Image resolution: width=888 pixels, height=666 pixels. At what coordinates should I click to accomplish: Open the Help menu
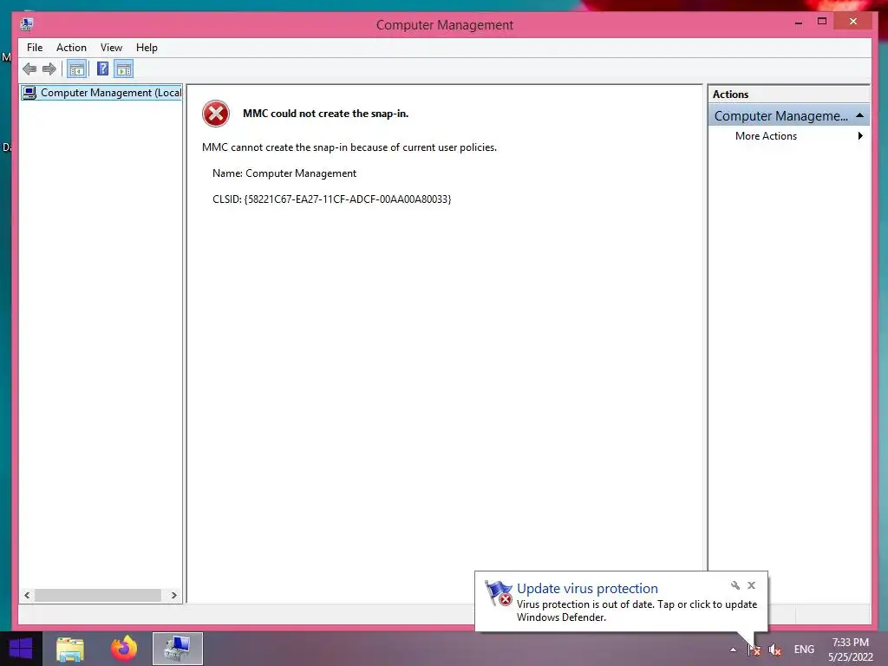pos(147,48)
